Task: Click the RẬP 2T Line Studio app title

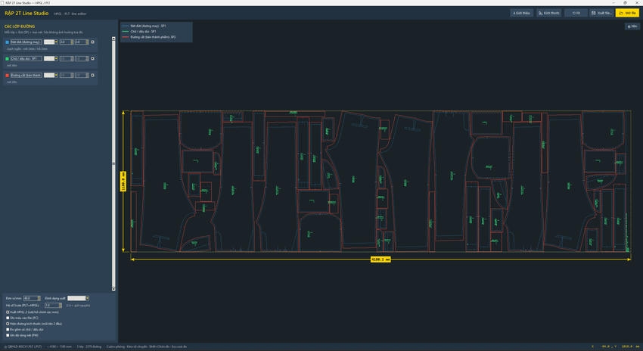Action: tap(26, 13)
